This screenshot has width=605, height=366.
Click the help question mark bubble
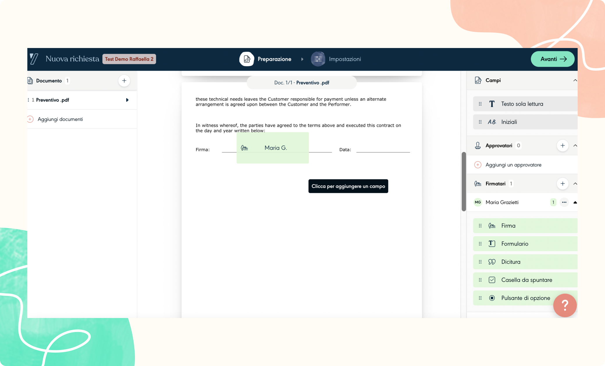[565, 305]
